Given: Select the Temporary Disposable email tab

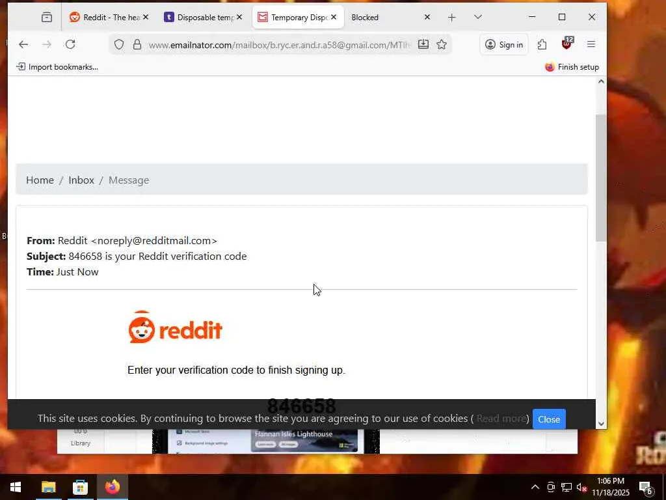Looking at the screenshot, I should click(298, 18).
